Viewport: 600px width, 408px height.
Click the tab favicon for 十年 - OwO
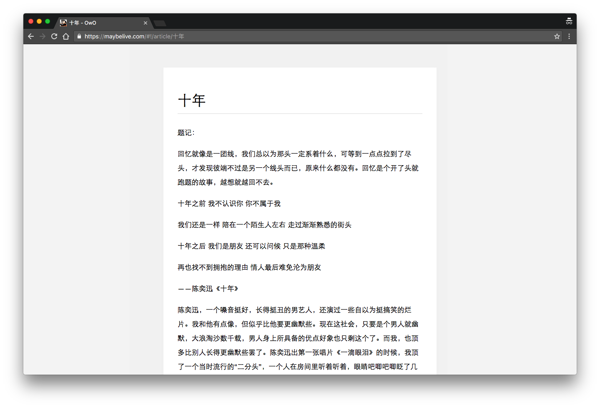[x=63, y=23]
